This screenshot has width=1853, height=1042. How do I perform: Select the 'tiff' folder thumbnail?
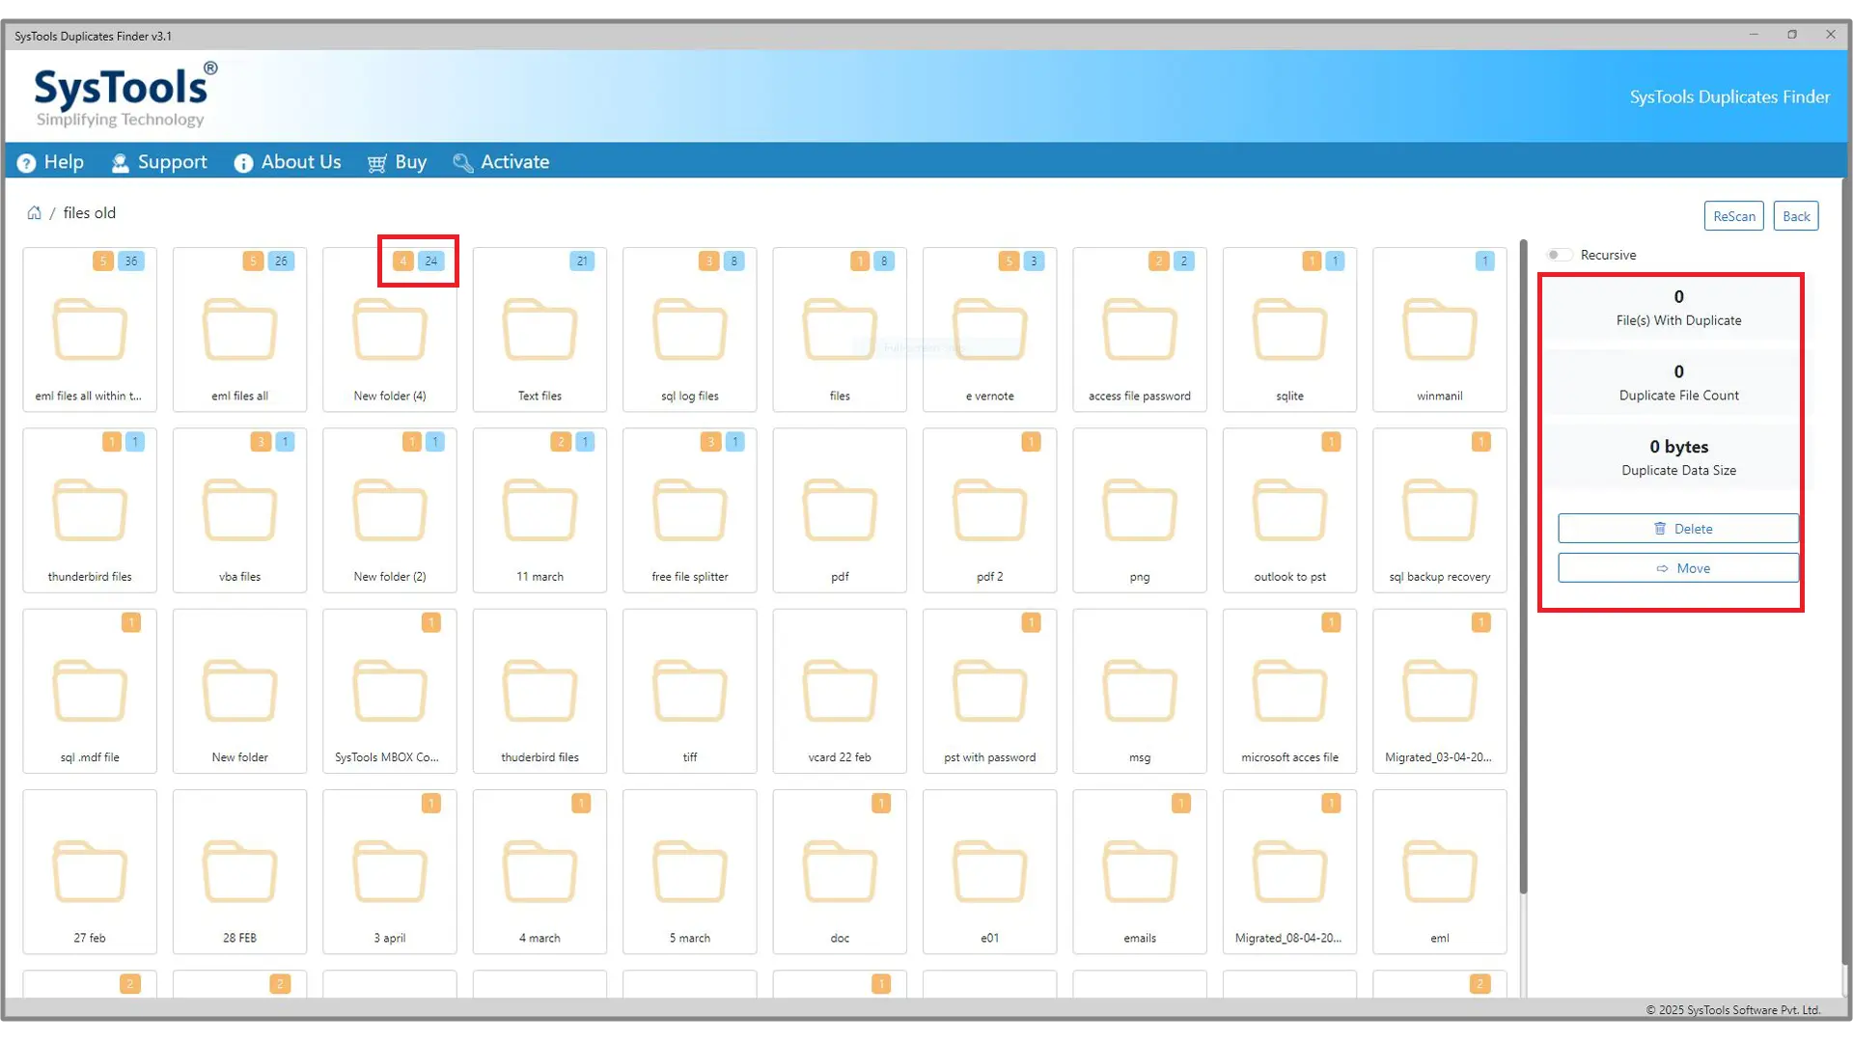(690, 691)
